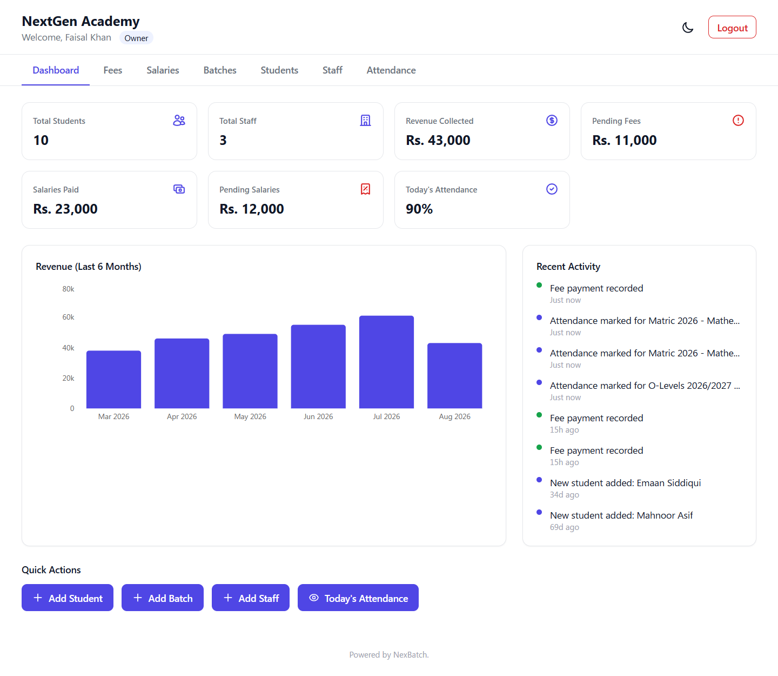Click the Add Student button
The width and height of the screenshot is (778, 676).
click(x=68, y=598)
